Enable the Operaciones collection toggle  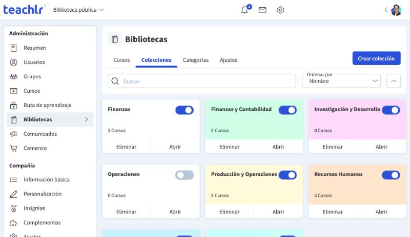tap(184, 175)
